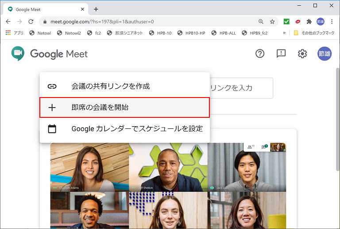
Task: Open the Chrome profile avatar in toolbar
Action: point(321,21)
